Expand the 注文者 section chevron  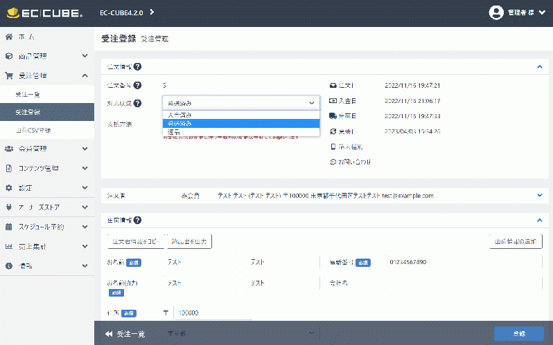(540, 195)
